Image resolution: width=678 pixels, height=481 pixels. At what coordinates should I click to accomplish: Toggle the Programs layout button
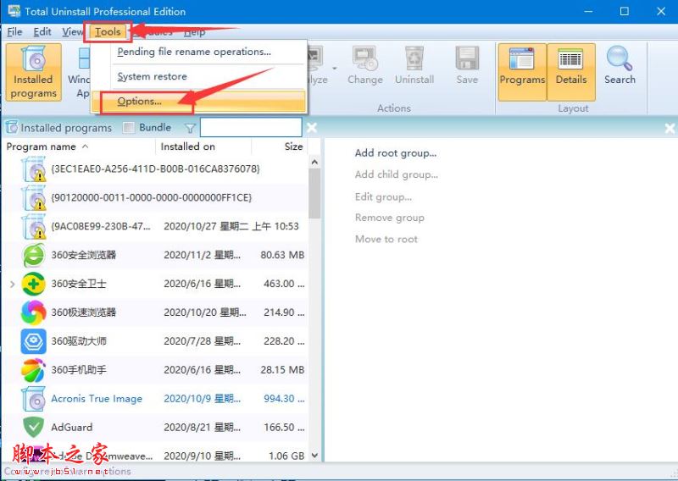(522, 72)
